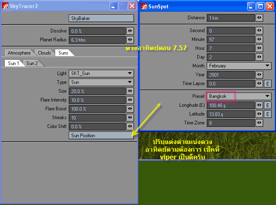Click the Dissolve value field
The width and height of the screenshot is (276, 205).
[x=97, y=31]
